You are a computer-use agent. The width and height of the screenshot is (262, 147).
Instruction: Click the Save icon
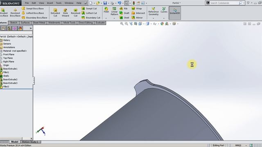pos(105,3)
